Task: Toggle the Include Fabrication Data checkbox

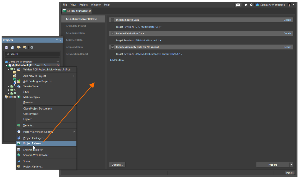Action: (112, 34)
